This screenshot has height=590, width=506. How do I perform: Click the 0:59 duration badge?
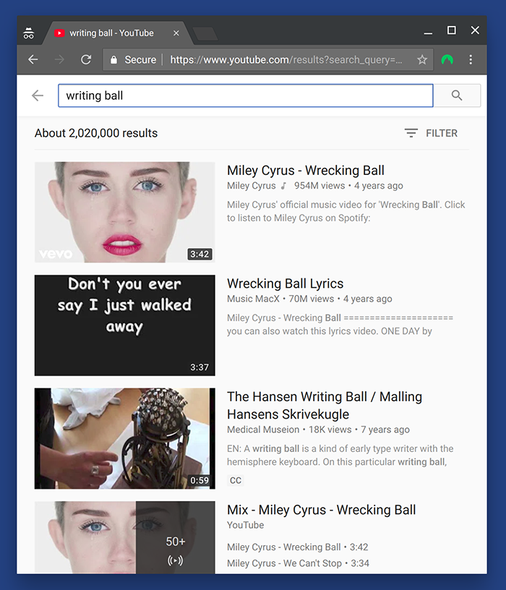(200, 481)
